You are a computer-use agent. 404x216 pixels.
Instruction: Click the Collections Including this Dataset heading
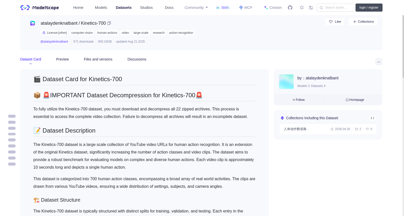point(312,118)
